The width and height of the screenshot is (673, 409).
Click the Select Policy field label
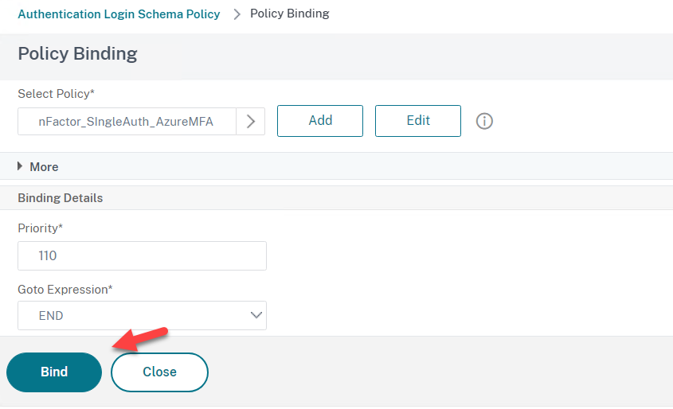click(x=56, y=94)
